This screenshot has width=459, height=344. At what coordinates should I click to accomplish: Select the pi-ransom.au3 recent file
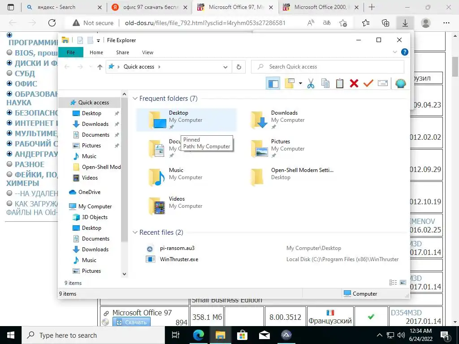[x=177, y=248]
